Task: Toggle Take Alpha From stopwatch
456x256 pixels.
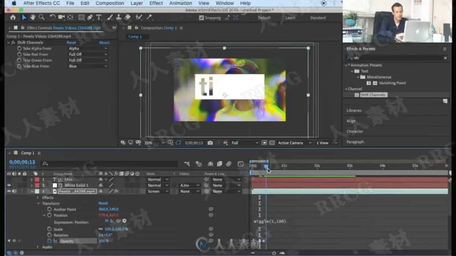Action: point(19,49)
